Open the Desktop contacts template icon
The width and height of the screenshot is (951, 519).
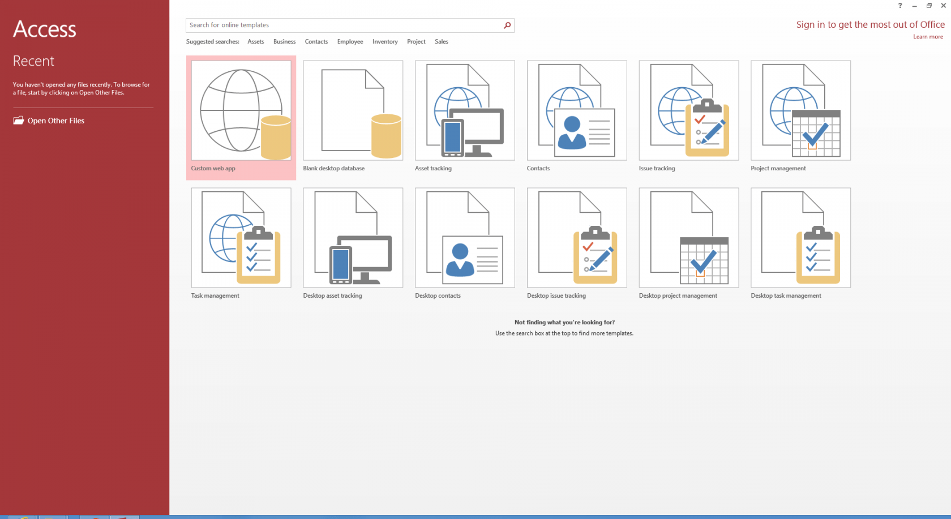tap(465, 238)
